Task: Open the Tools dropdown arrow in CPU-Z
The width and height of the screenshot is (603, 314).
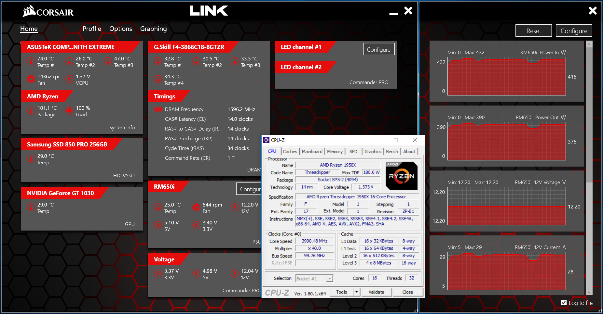Action: pos(356,292)
